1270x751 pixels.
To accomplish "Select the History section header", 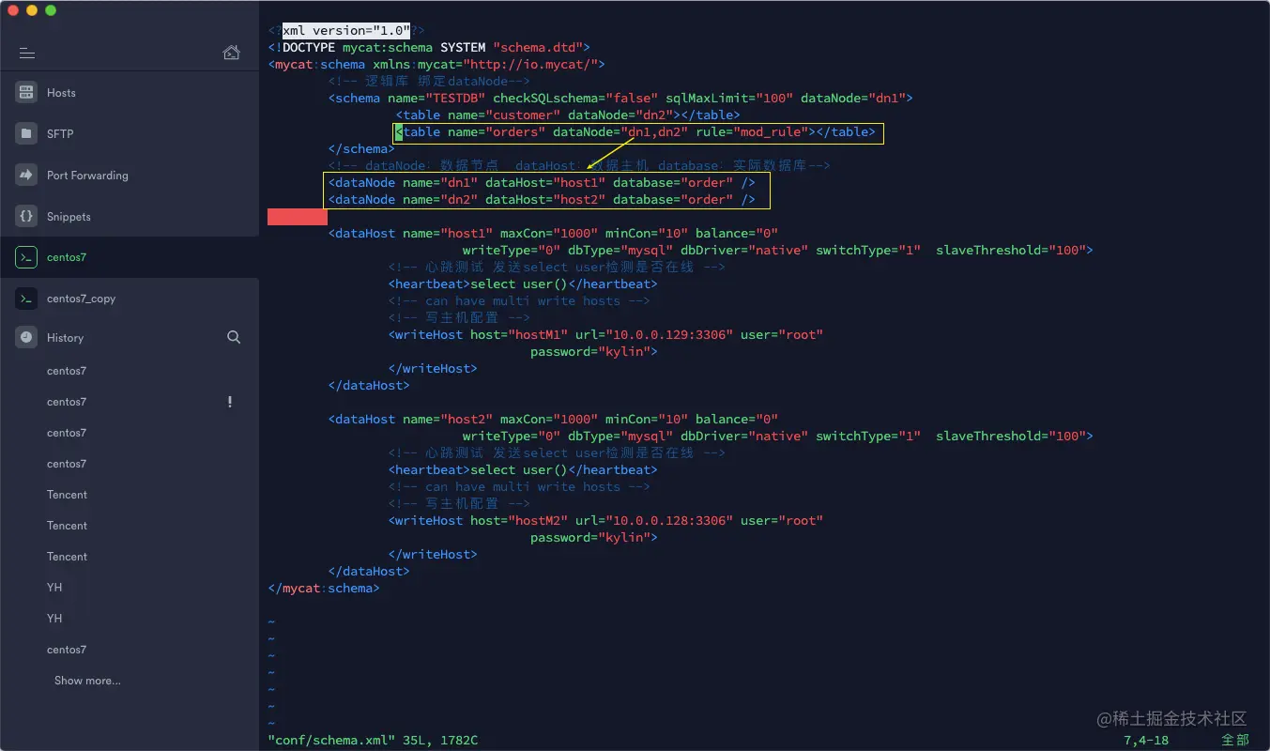I will (65, 338).
